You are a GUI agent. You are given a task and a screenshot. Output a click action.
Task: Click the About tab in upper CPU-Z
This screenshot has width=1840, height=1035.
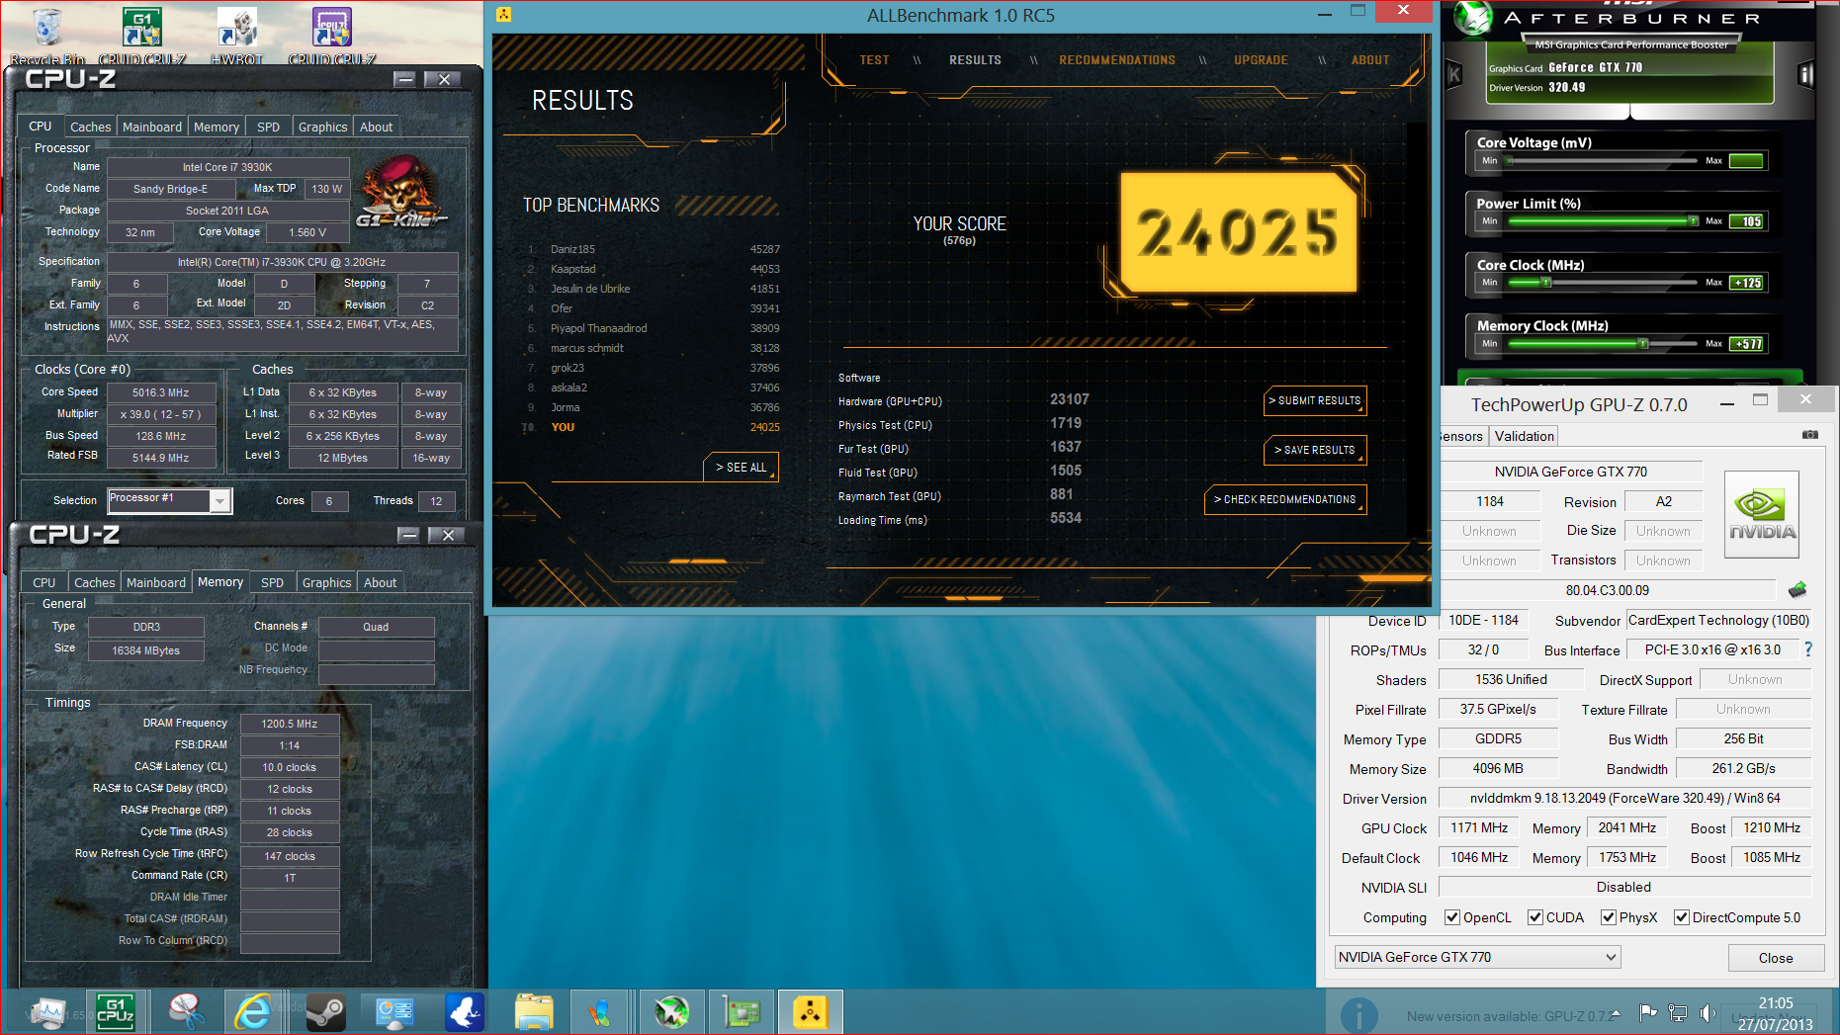376,127
